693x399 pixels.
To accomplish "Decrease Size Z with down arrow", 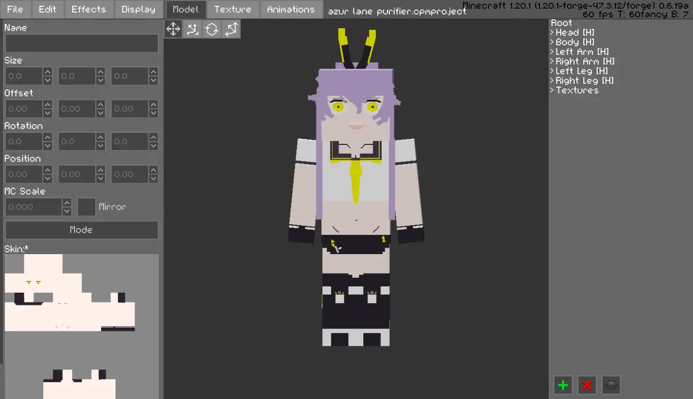I will 154,81.
